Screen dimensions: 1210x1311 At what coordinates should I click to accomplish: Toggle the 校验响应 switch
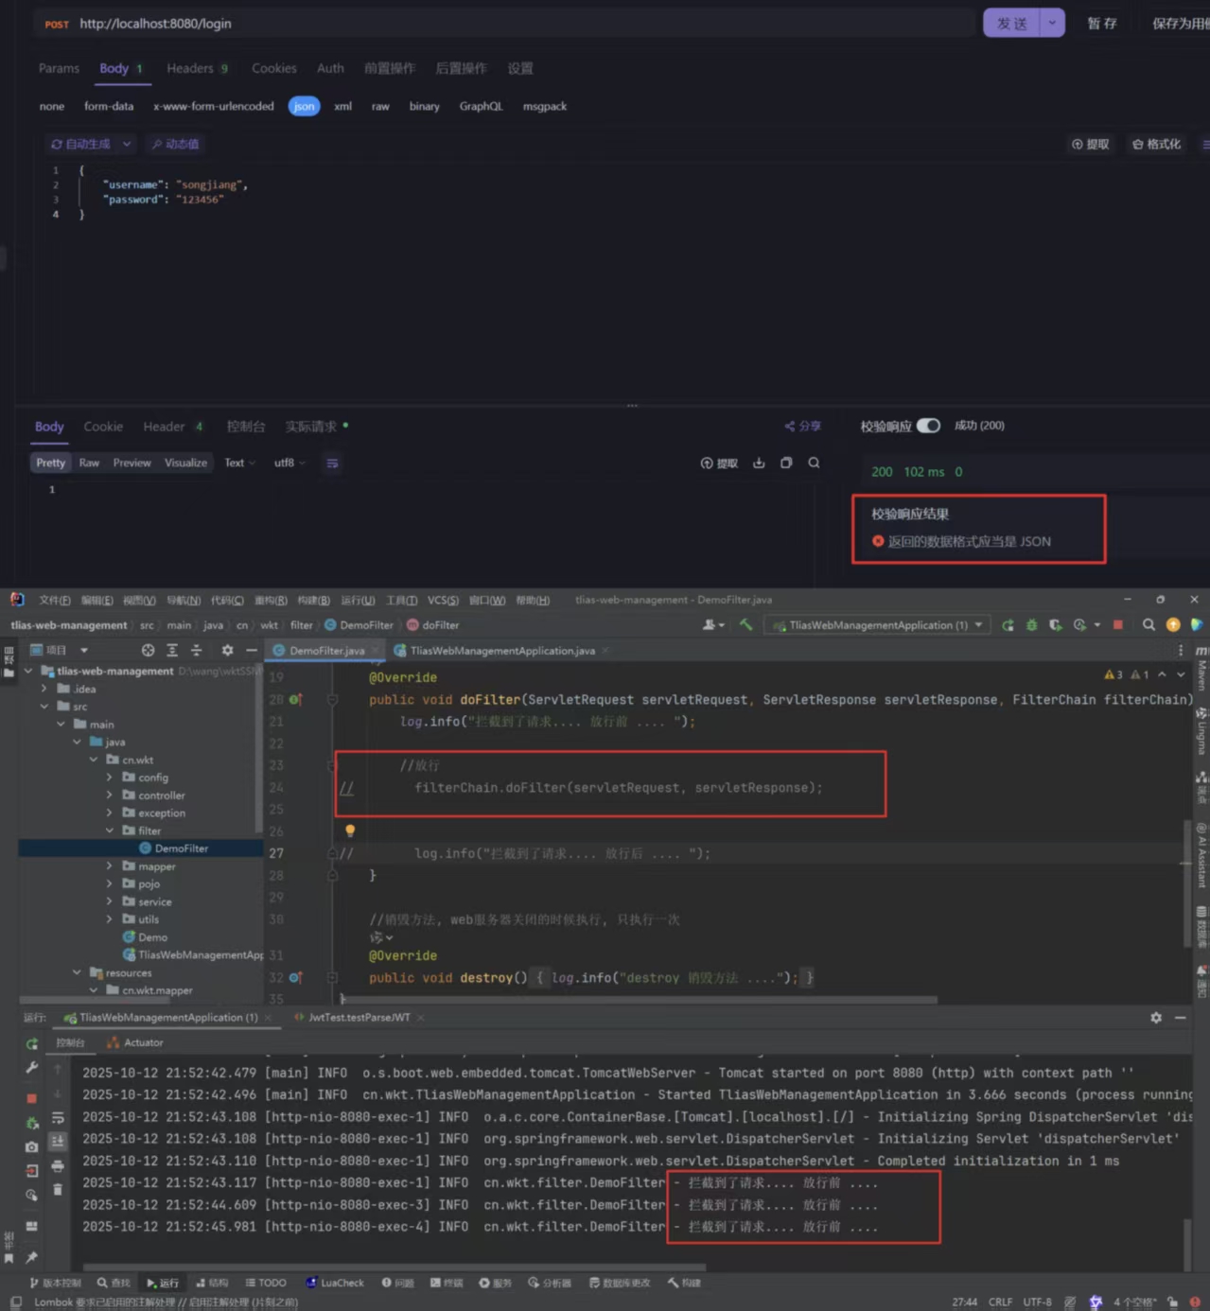click(928, 426)
